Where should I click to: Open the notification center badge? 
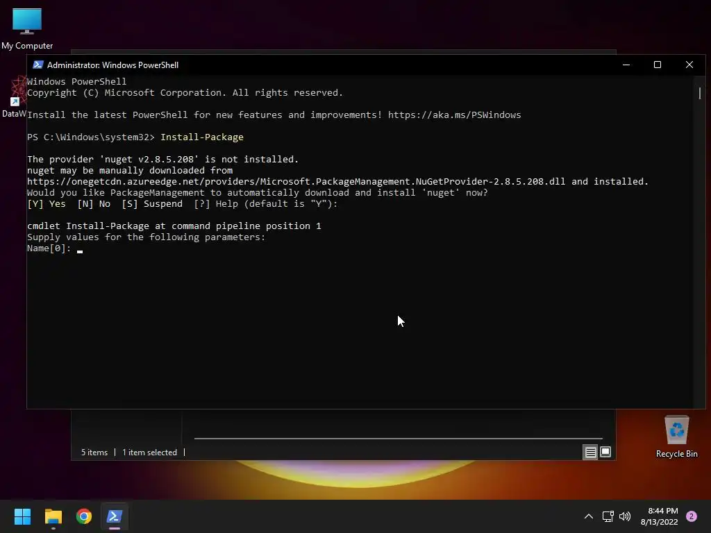[x=692, y=516]
